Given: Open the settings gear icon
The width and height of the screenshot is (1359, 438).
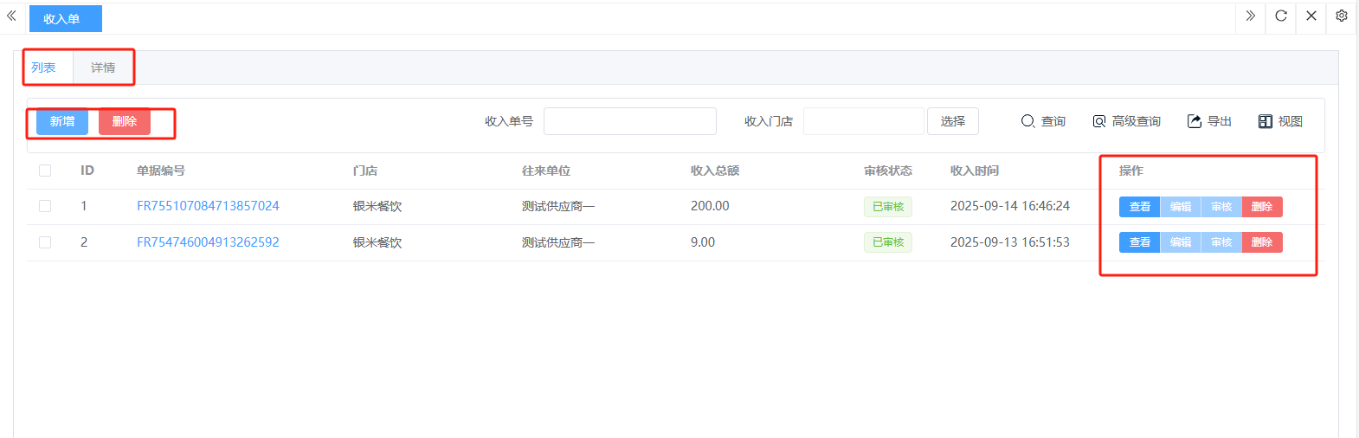Looking at the screenshot, I should coord(1341,16).
